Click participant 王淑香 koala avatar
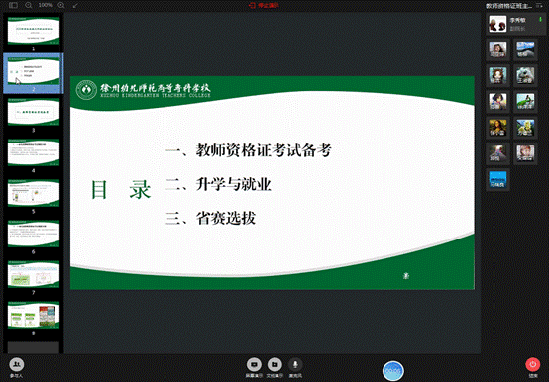This screenshot has width=549, height=382. tap(525, 75)
